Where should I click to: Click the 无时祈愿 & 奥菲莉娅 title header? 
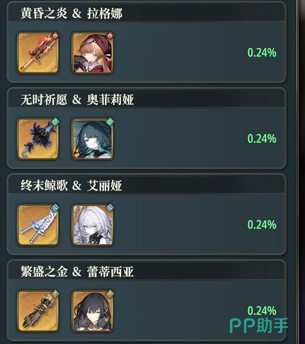click(x=77, y=99)
